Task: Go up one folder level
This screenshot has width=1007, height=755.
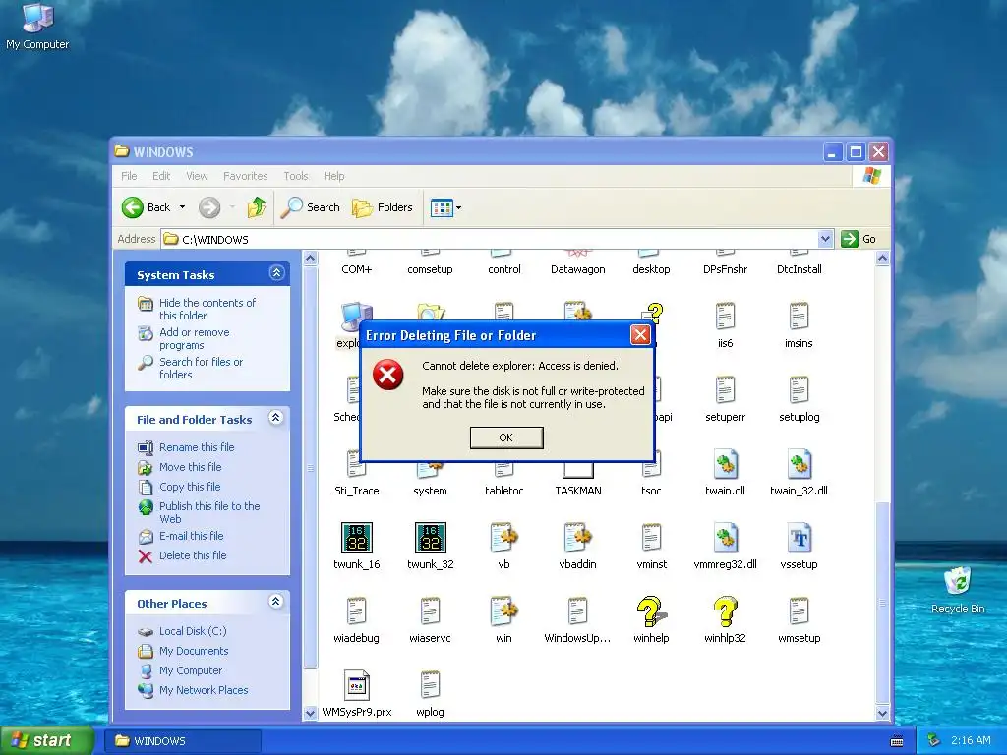Action: (257, 207)
